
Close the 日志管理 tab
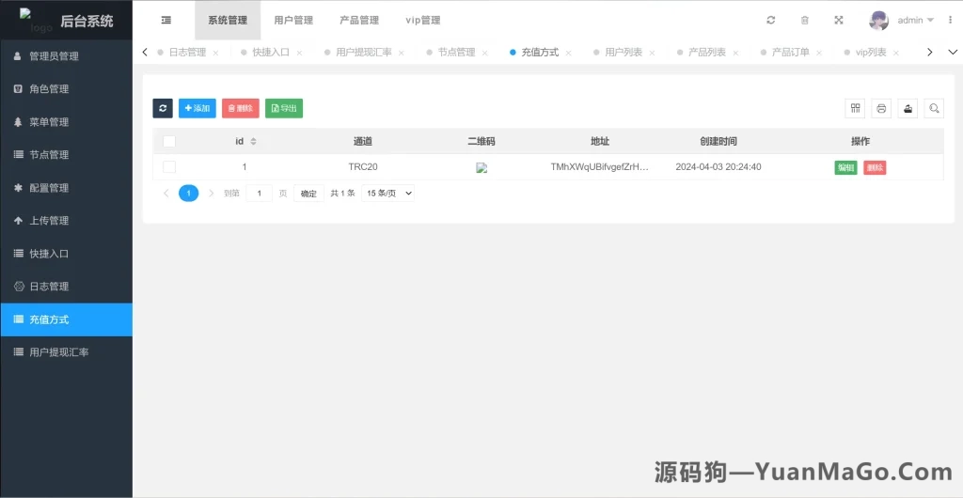pos(215,53)
